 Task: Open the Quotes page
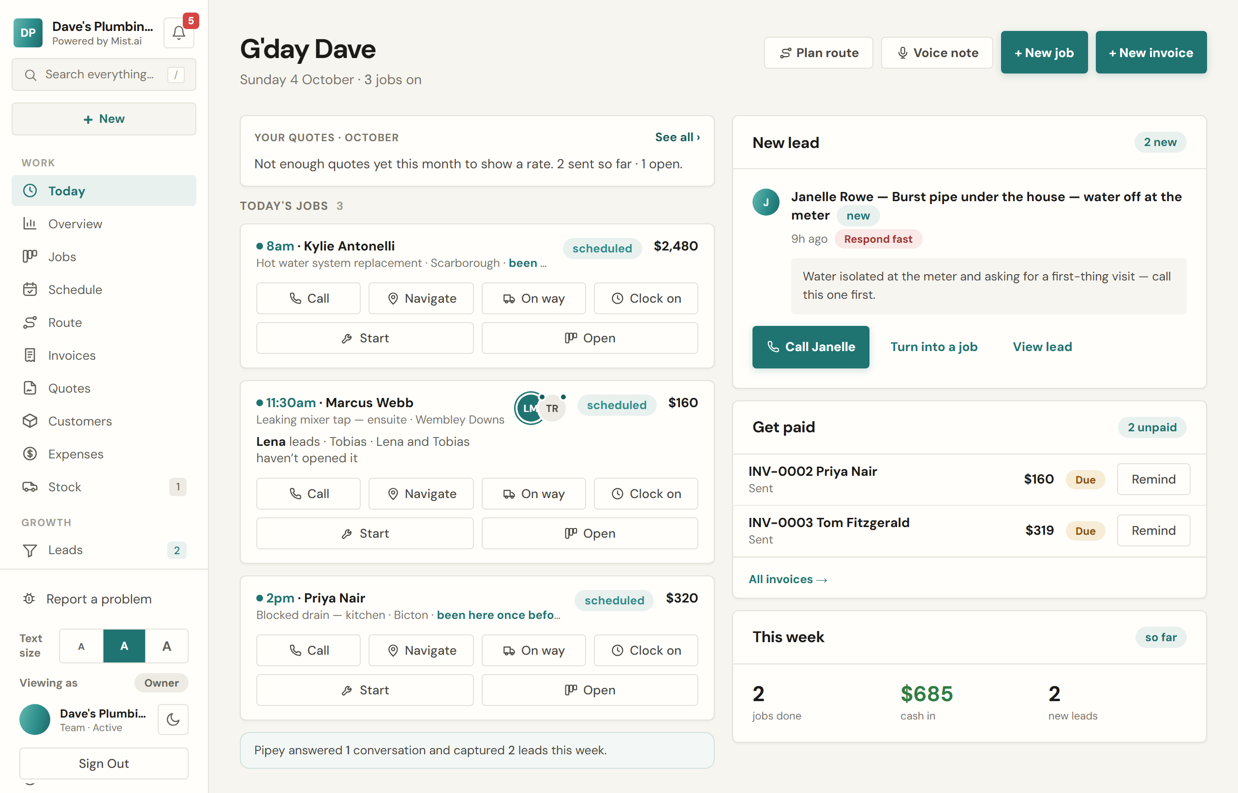(x=104, y=388)
